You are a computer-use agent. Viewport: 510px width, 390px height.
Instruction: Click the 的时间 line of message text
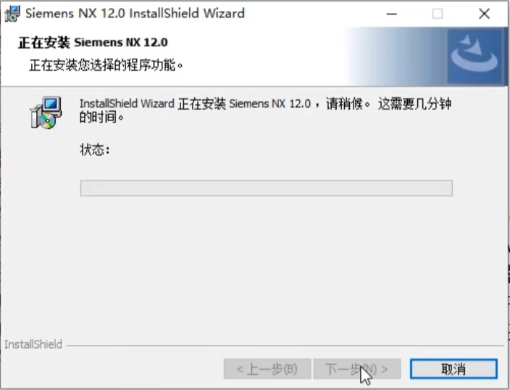point(102,117)
